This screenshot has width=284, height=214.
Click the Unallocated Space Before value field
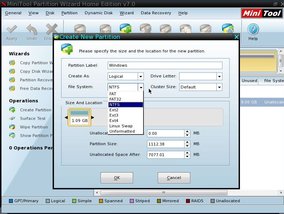tap(166, 133)
